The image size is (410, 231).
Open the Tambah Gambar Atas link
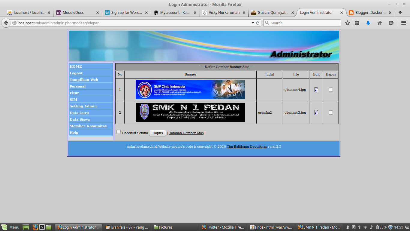pos(186,133)
